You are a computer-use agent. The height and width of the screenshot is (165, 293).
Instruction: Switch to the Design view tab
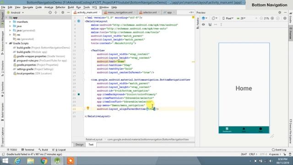[x=79, y=145]
